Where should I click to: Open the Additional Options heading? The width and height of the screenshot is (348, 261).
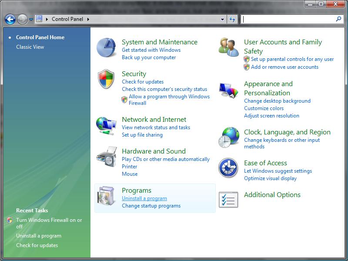point(272,194)
